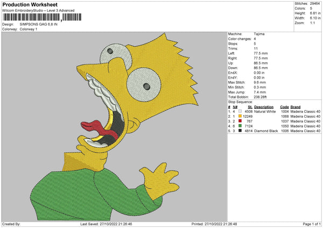Click the stitch count 4814

(x=248, y=131)
